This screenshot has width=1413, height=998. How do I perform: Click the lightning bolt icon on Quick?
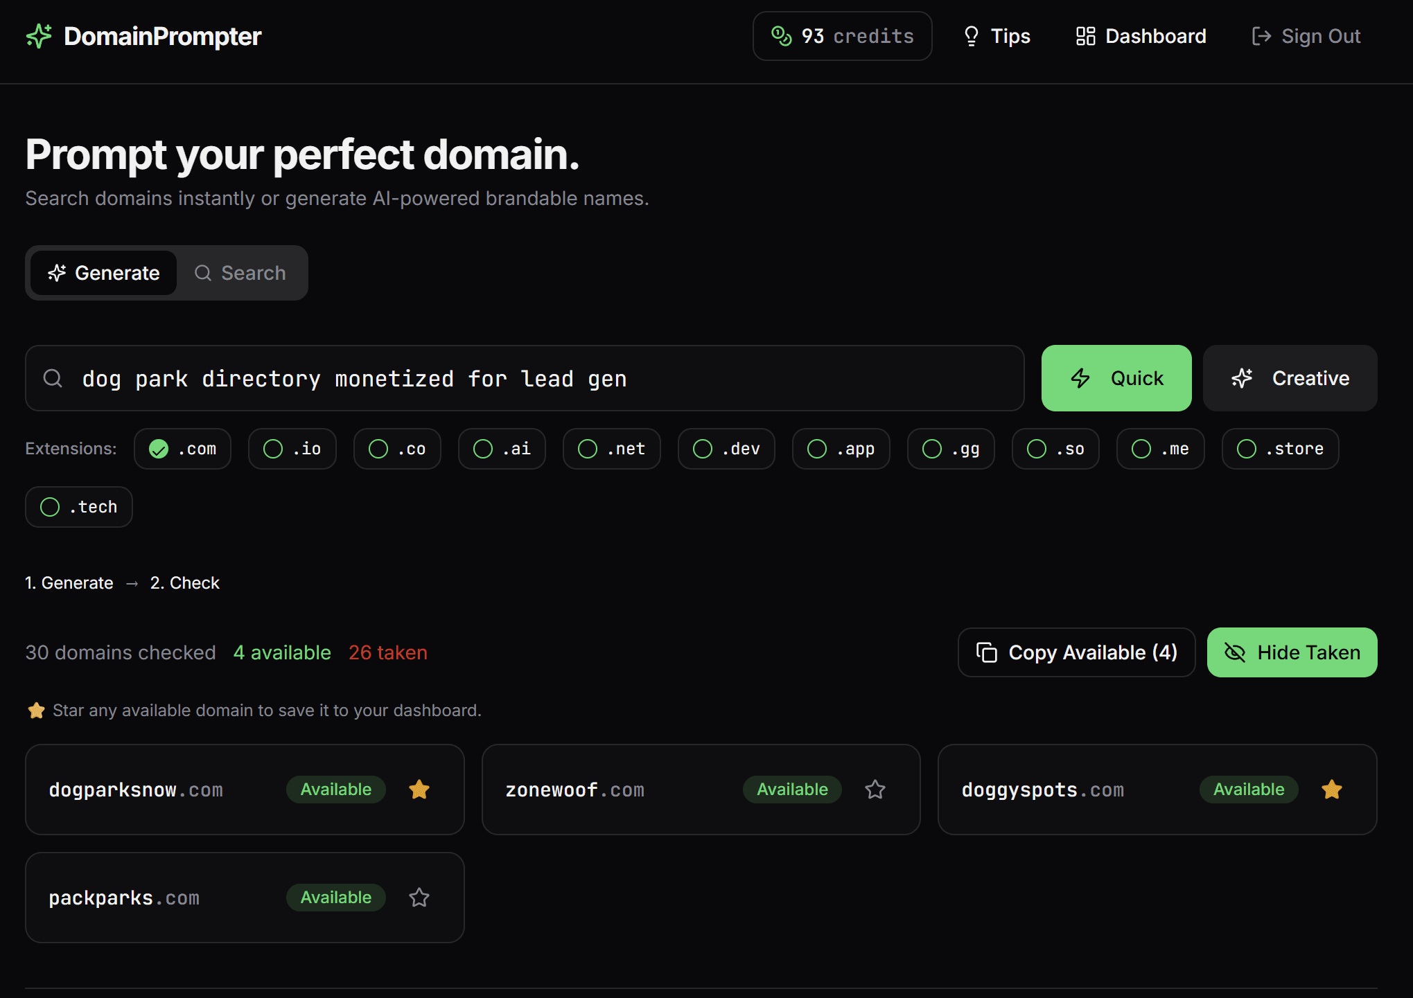pos(1081,378)
